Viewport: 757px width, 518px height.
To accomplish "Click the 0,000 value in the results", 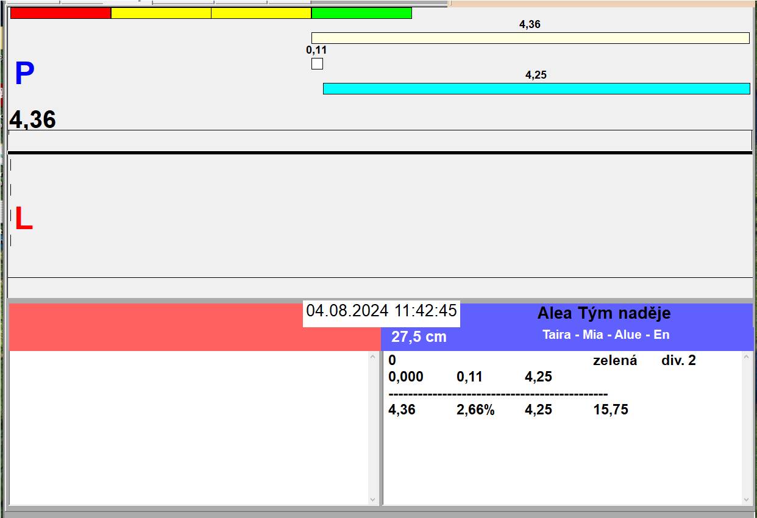I will (406, 377).
